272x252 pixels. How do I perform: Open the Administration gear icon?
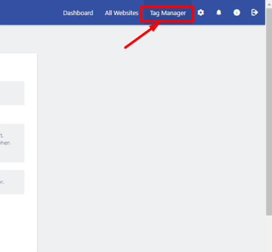coord(201,13)
